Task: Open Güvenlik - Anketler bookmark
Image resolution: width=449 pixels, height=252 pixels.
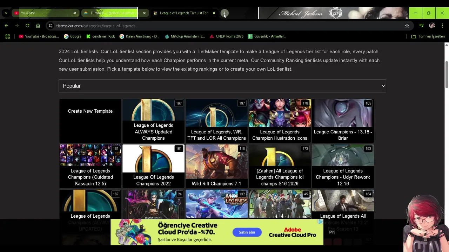Action: [267, 36]
